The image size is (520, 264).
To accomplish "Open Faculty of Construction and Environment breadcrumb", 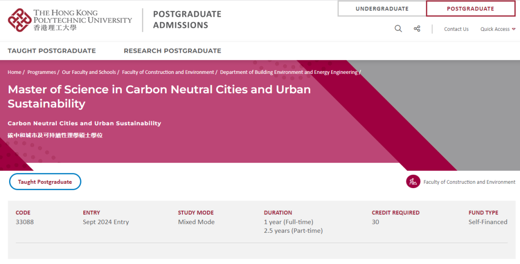I will pos(168,72).
